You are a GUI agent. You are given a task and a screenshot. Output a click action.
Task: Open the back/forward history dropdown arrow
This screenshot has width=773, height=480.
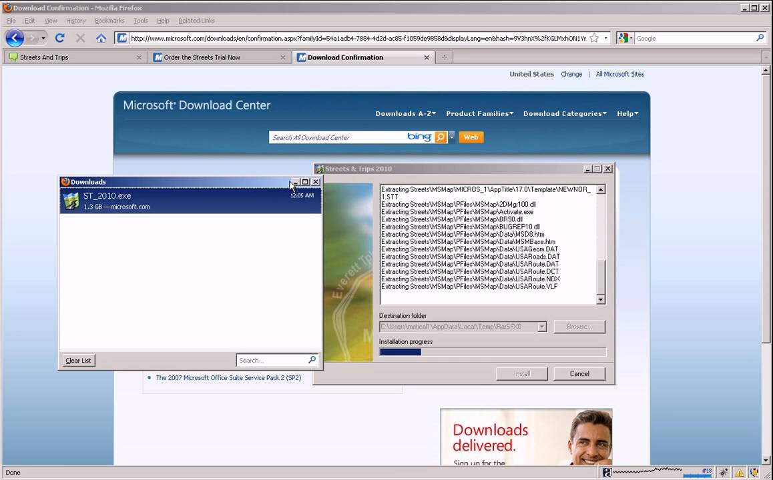point(43,38)
